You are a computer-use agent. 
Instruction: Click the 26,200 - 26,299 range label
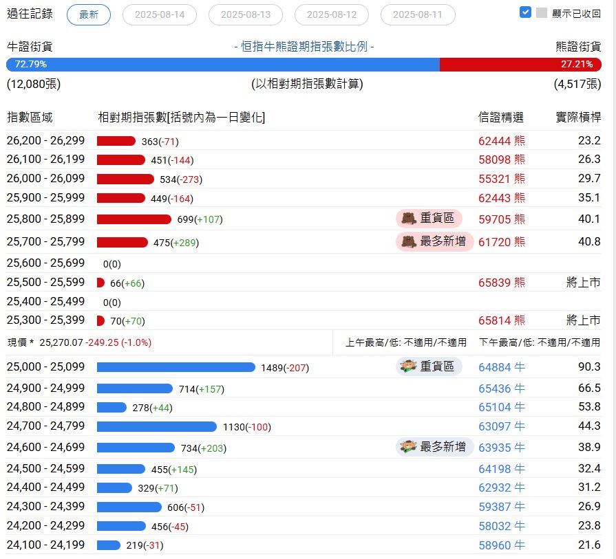pos(45,140)
